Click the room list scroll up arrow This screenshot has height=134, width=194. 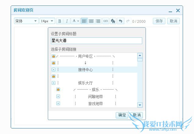tap(140, 55)
